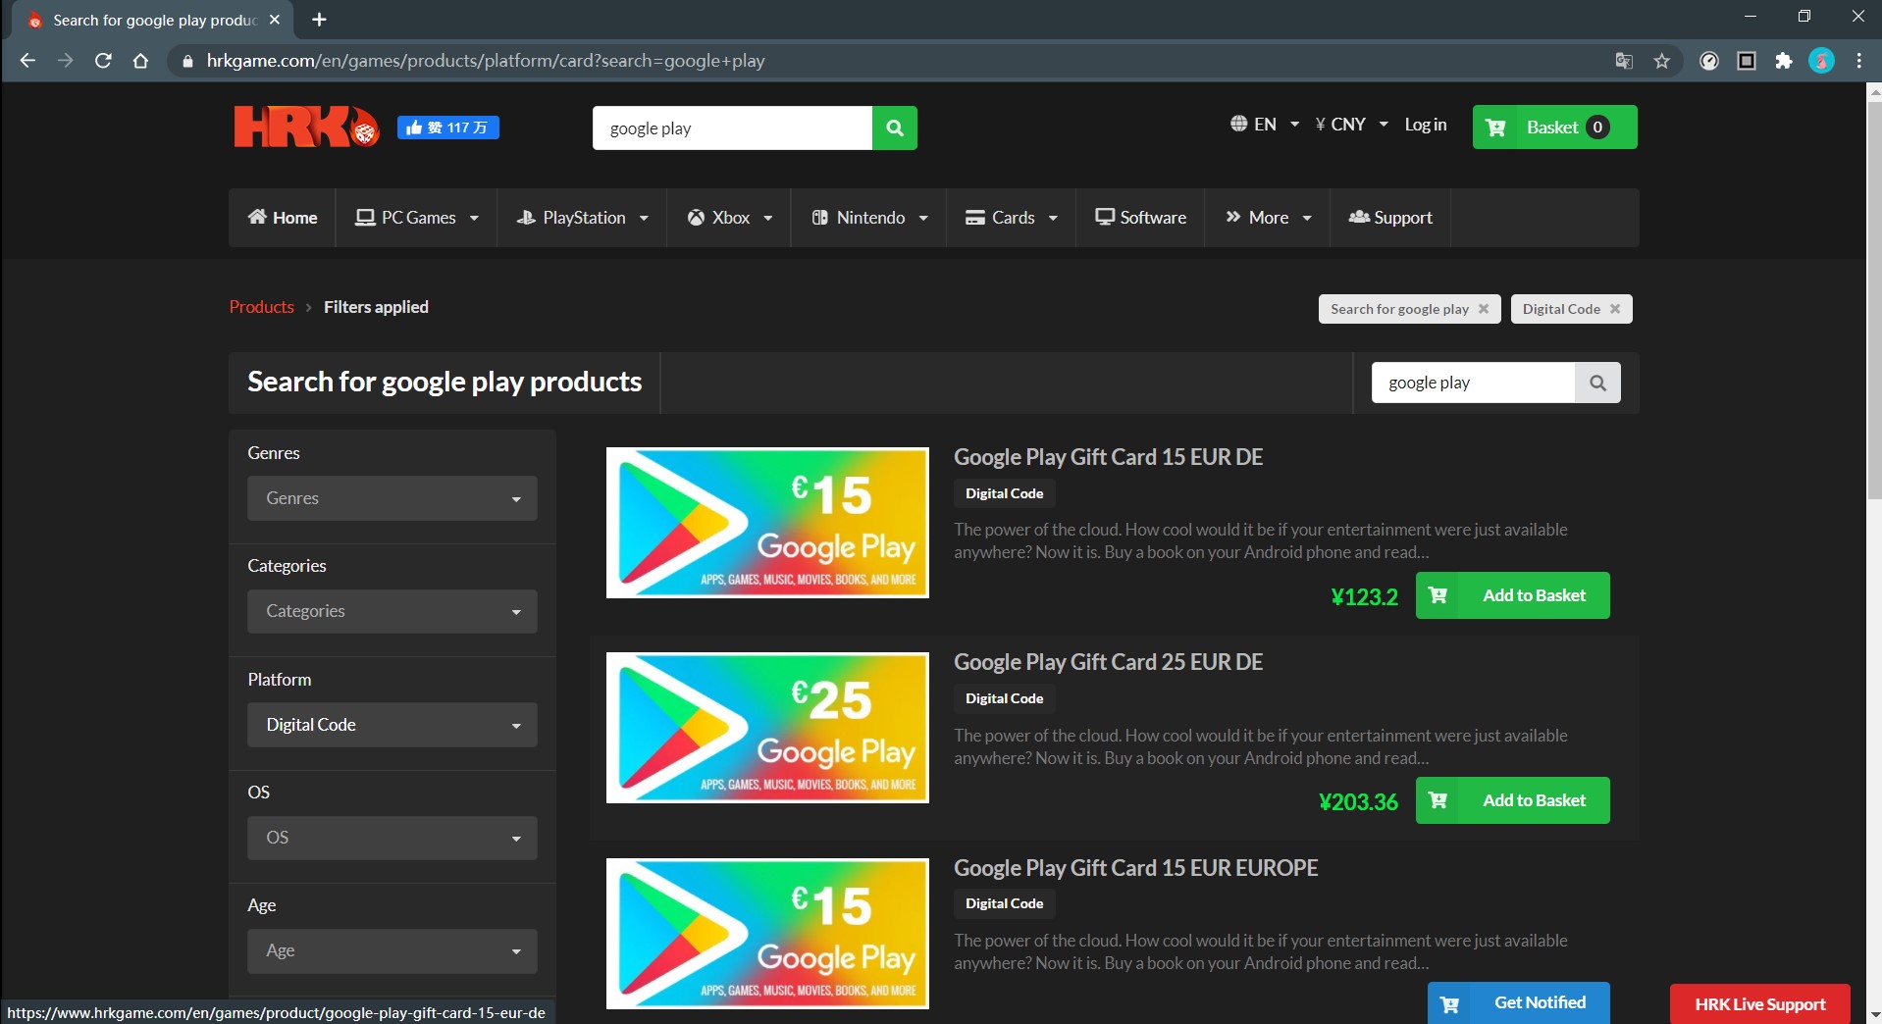Bookmark this page with star icon
Viewport: 1882px width, 1024px height.
(1661, 61)
